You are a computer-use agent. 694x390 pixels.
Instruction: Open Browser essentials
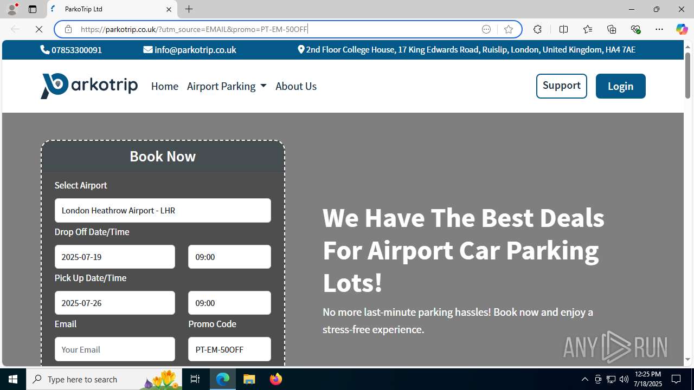tap(635, 29)
